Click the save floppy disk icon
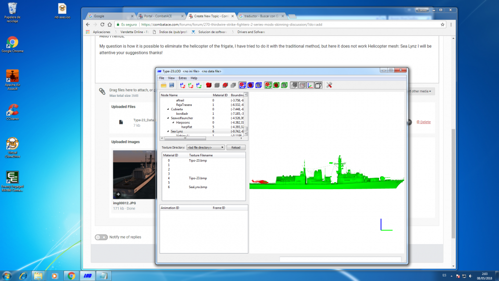 point(172,85)
